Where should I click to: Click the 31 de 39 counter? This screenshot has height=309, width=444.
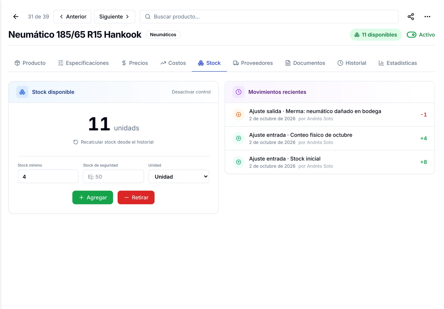click(x=39, y=17)
